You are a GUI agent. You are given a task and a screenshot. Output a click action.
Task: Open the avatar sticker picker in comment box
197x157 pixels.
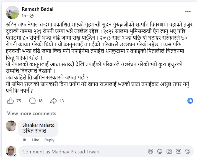[151, 151]
